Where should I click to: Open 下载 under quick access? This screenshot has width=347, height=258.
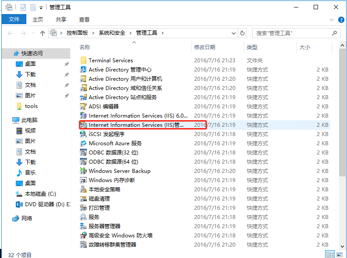coord(30,74)
